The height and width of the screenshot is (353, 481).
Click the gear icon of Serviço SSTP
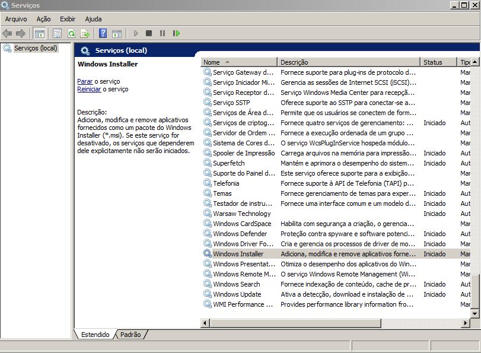[x=208, y=102]
